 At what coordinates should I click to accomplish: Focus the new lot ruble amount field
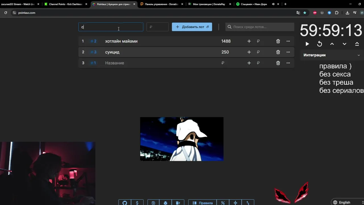point(158,27)
